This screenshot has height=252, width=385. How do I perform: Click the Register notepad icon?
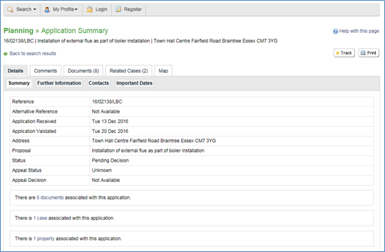pos(118,10)
